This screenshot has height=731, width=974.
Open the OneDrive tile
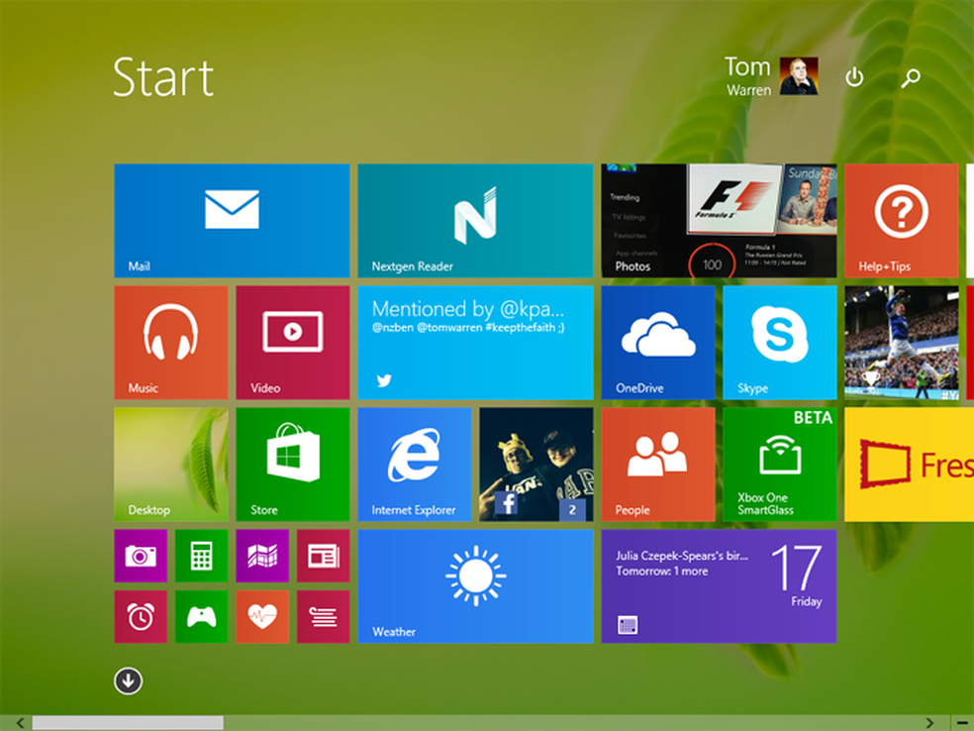tap(658, 343)
